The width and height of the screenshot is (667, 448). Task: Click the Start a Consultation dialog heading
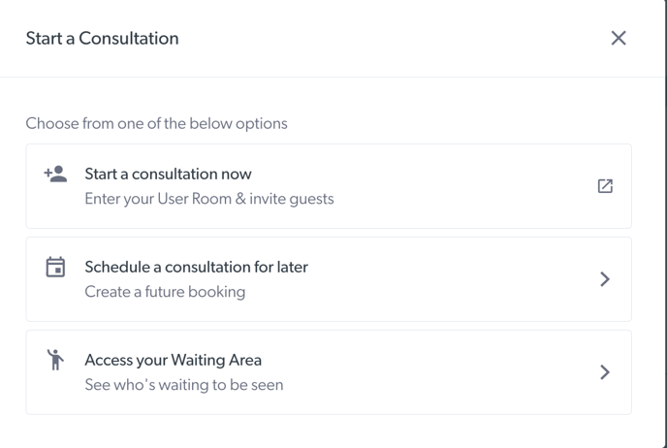click(x=102, y=38)
